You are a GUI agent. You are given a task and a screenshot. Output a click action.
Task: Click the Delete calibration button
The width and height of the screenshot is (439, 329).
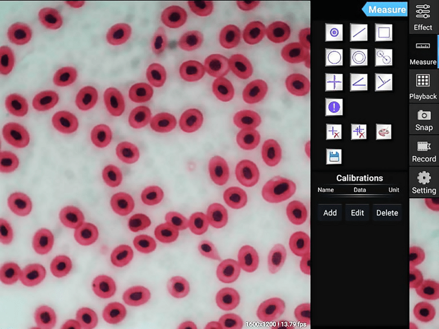pyautogui.click(x=387, y=213)
